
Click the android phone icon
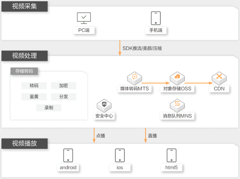pyautogui.click(x=68, y=155)
